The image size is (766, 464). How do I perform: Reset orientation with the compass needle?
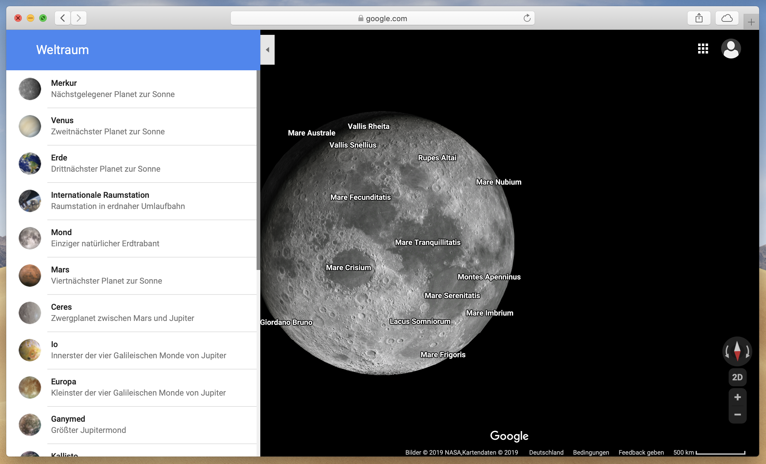click(x=737, y=351)
